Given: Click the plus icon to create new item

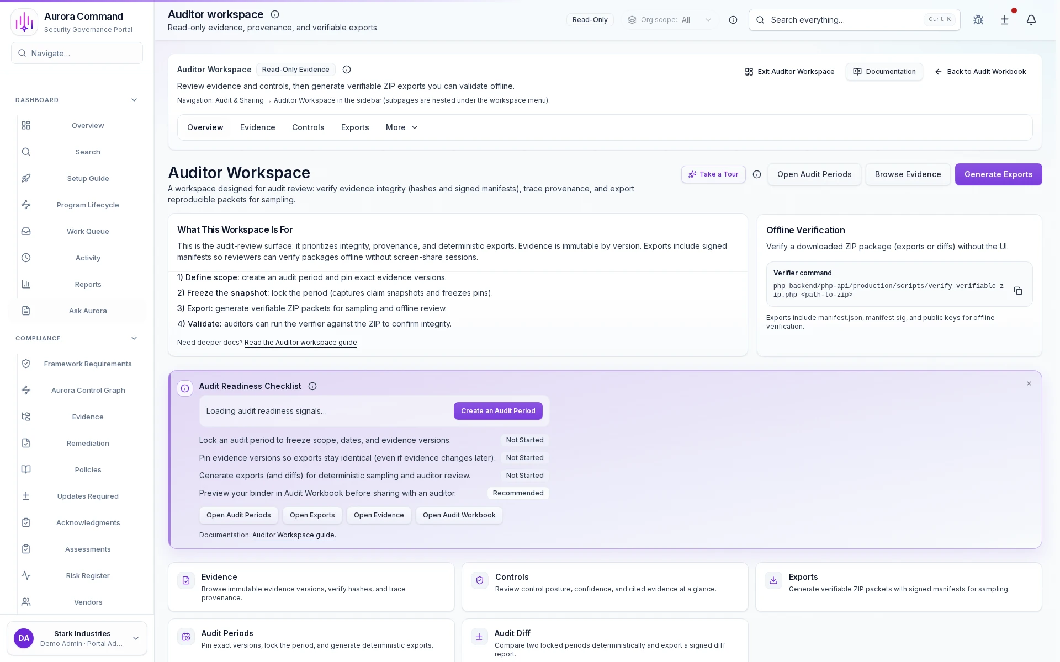Looking at the screenshot, I should pos(1005,20).
